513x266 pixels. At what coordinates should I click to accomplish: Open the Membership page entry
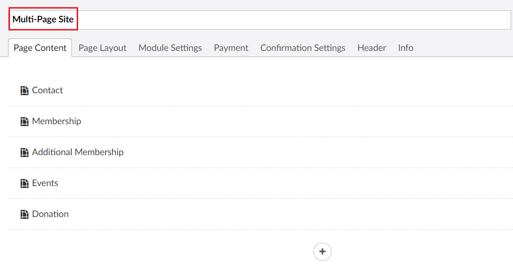(x=57, y=121)
